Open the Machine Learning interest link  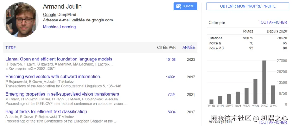click(59, 27)
